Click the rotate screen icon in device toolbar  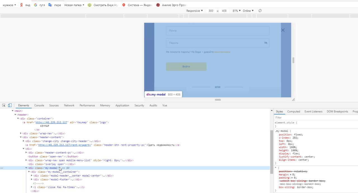tap(260, 11)
